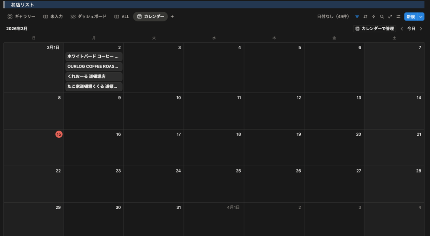
Task: Open the 日付なし（49件） list
Action: pos(333,17)
